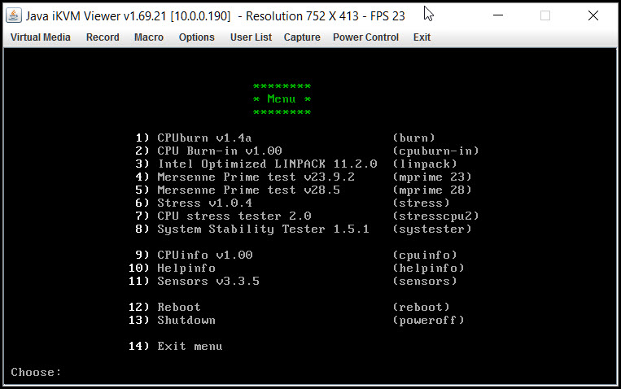Open the Capture menu
The width and height of the screenshot is (621, 389).
302,37
